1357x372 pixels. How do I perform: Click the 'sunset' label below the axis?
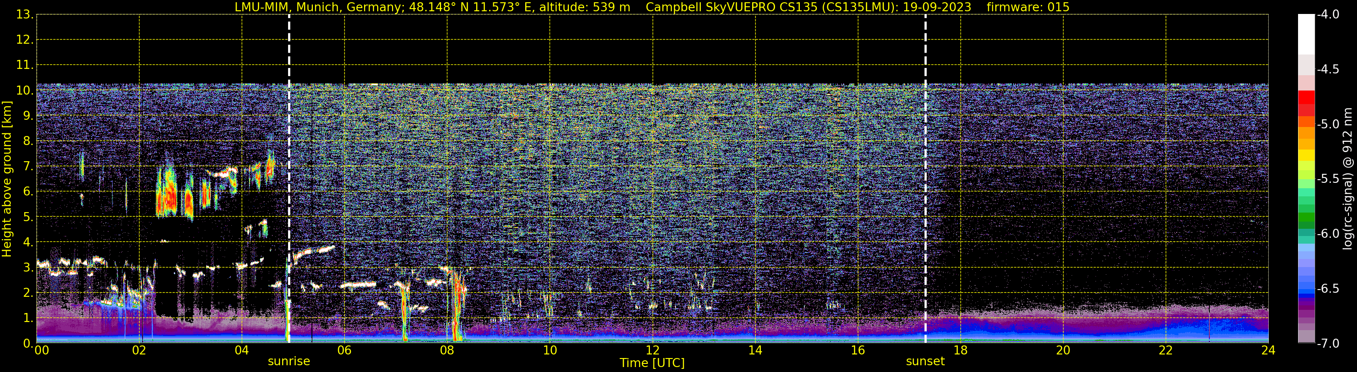925,362
